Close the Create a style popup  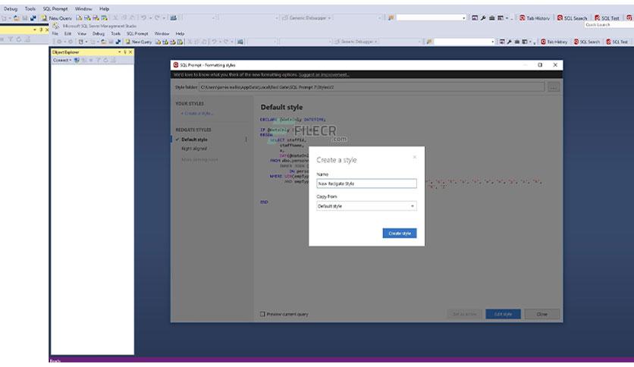(414, 157)
